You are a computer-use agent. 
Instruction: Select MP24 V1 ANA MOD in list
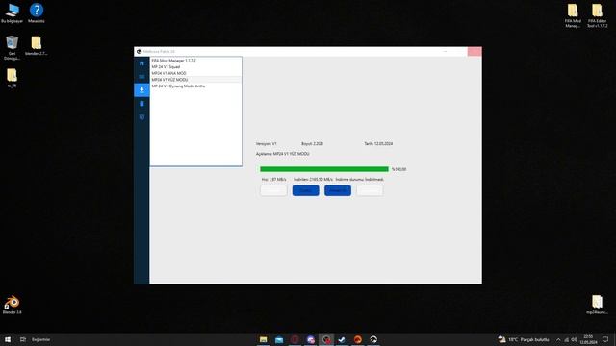195,73
